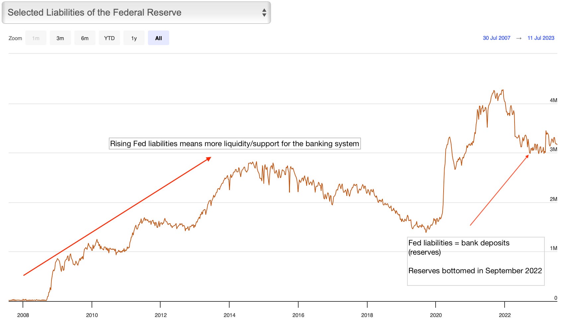This screenshot has height=321, width=562.
Task: Click the Zoom label text
Action: [15, 38]
